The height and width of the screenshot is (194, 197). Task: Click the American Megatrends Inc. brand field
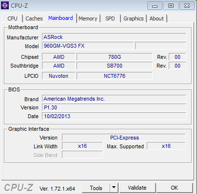click(x=114, y=99)
